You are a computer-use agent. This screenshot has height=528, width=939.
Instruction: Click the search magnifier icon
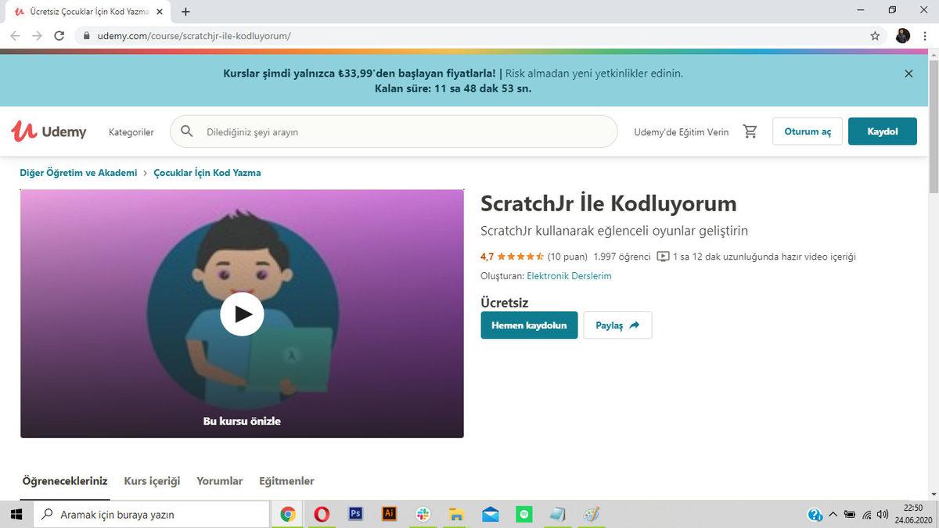point(187,131)
